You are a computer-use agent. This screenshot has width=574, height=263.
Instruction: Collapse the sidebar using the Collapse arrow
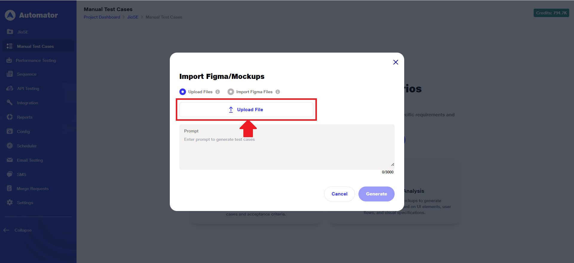pos(6,230)
